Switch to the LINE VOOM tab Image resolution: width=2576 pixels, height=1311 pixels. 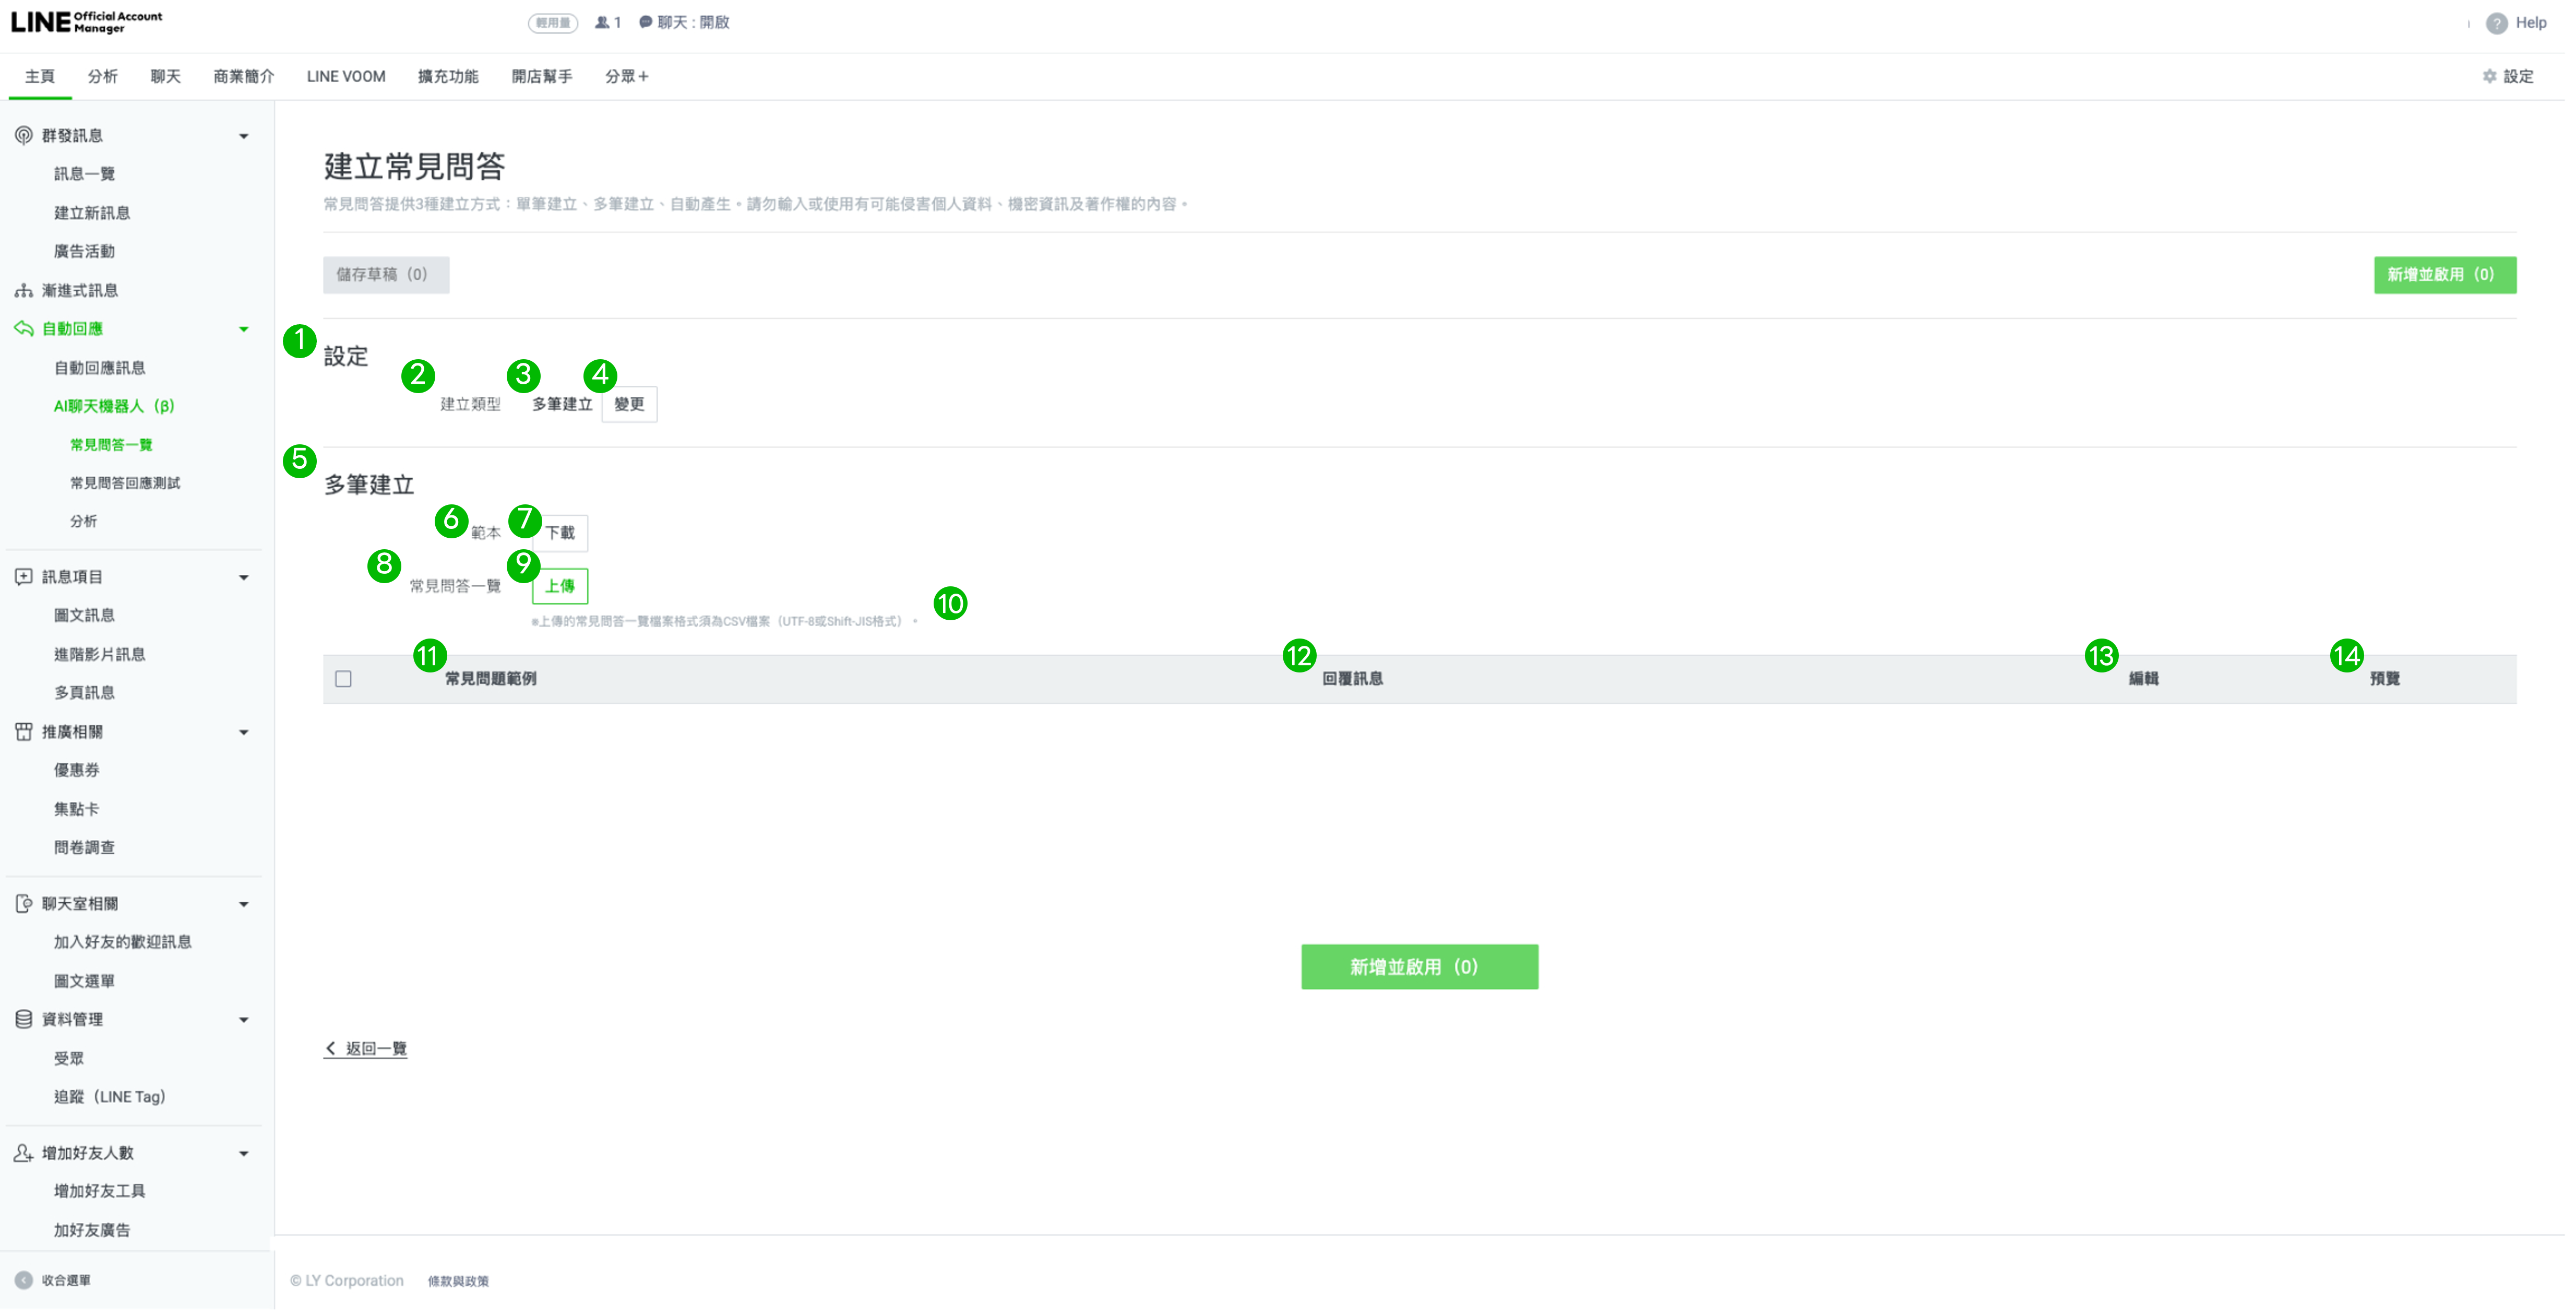345,76
